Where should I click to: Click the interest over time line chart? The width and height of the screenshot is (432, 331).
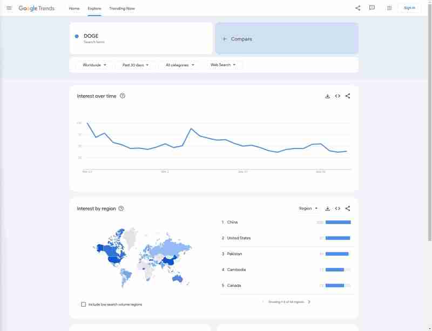(x=217, y=146)
